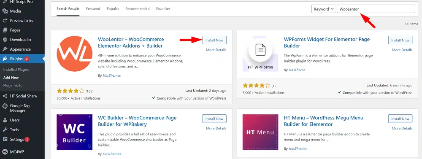The width and height of the screenshot is (422, 159).
Task: View More Details for WooLentor
Action: pos(216,50)
